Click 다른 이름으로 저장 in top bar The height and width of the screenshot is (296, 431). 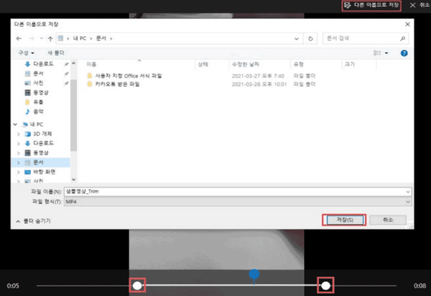point(371,5)
